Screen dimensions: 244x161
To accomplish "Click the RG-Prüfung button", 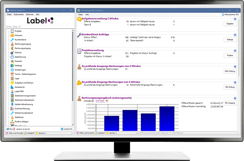I will click(230, 87).
